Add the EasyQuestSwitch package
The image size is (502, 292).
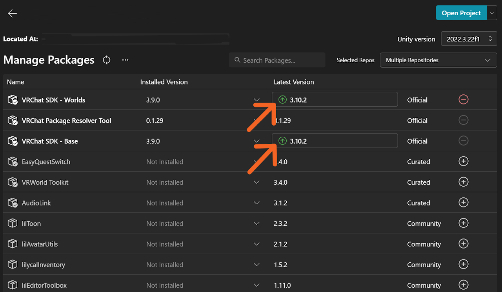coord(463,162)
